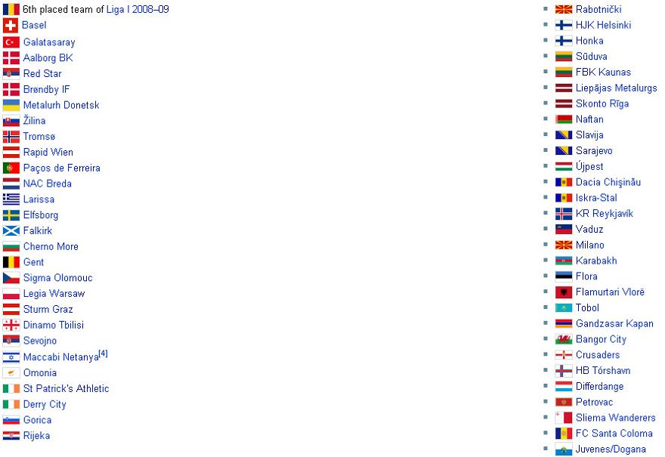Follow the Brøndby IF link
The width and height of the screenshot is (665, 457).
pos(46,89)
